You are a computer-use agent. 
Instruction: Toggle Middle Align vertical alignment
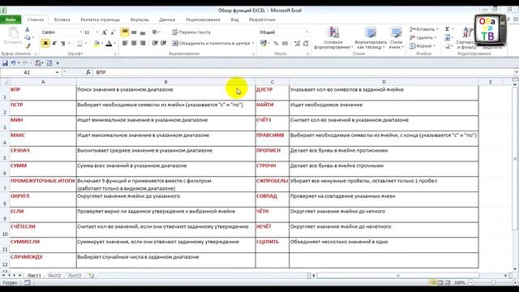click(134, 32)
